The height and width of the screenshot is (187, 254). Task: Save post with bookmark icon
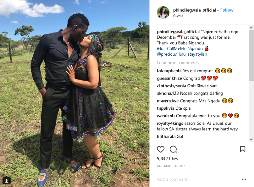pos(243,149)
